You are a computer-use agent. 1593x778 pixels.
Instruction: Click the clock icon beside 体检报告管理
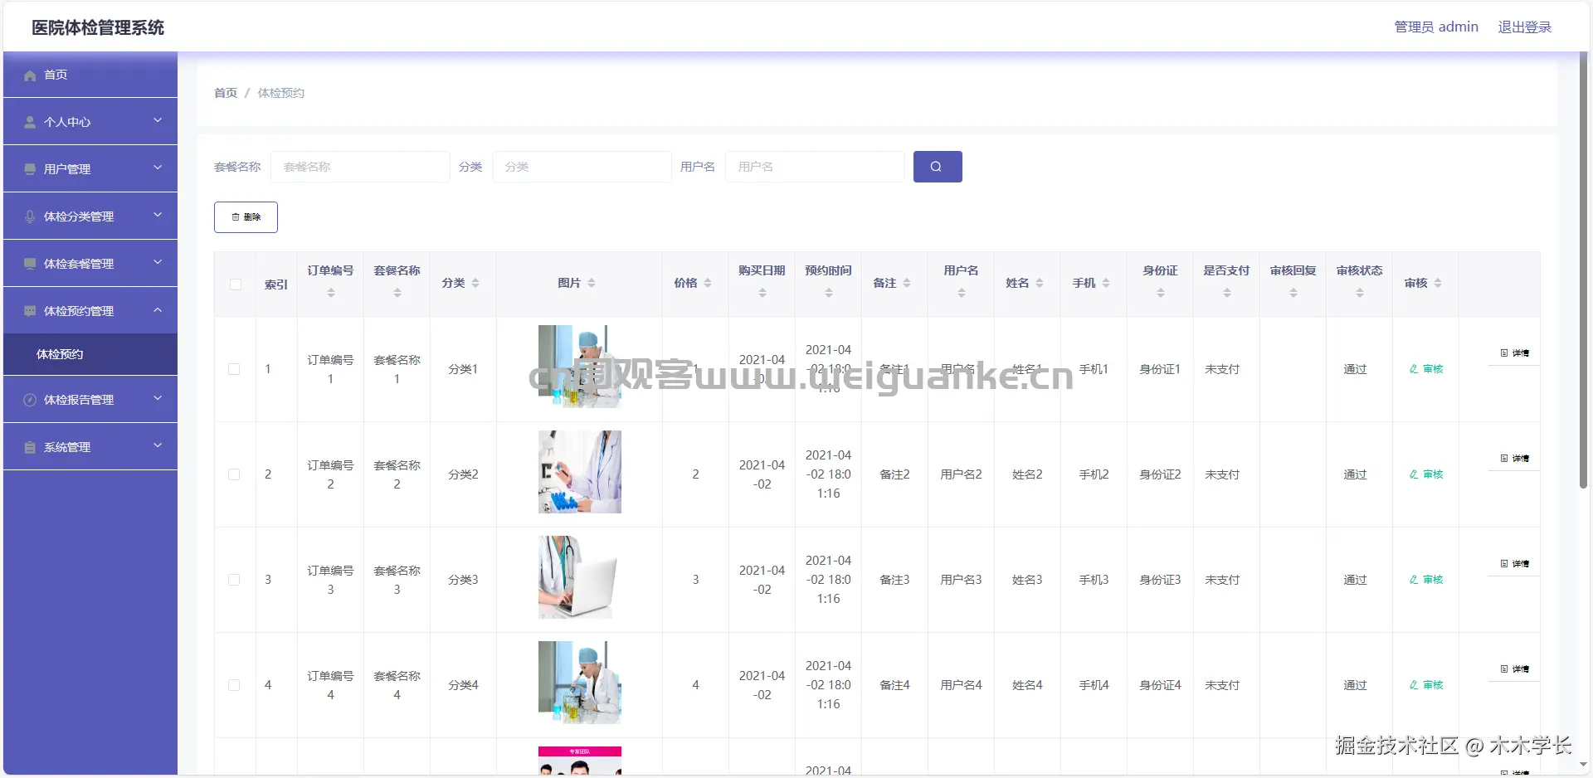coord(30,400)
